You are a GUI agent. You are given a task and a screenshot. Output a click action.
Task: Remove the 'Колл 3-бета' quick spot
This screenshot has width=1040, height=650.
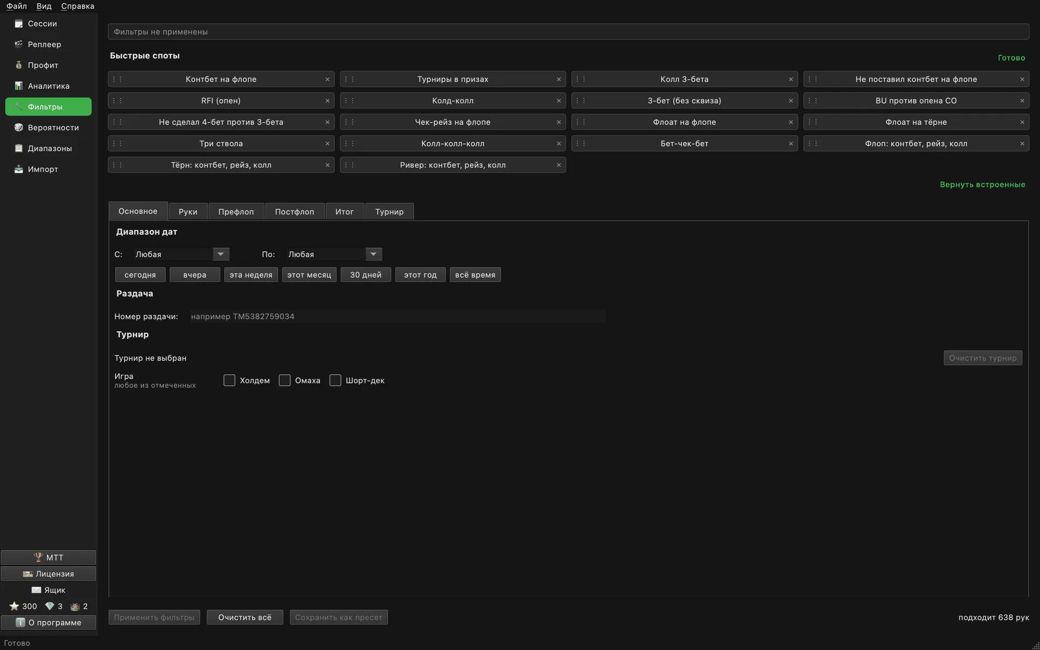coord(790,79)
